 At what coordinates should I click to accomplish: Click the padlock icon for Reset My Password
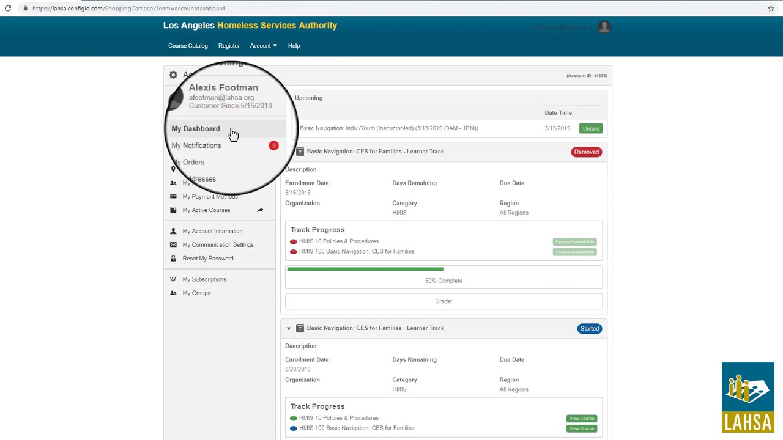[173, 258]
